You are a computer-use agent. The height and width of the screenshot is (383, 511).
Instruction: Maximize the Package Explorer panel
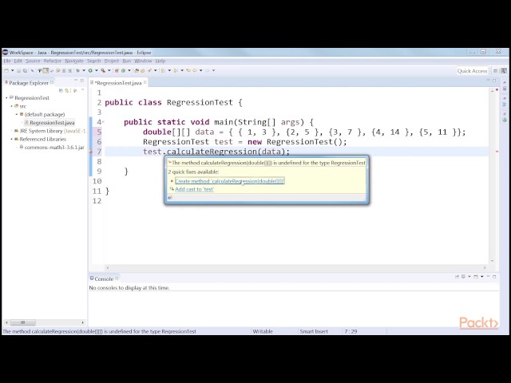click(x=82, y=81)
